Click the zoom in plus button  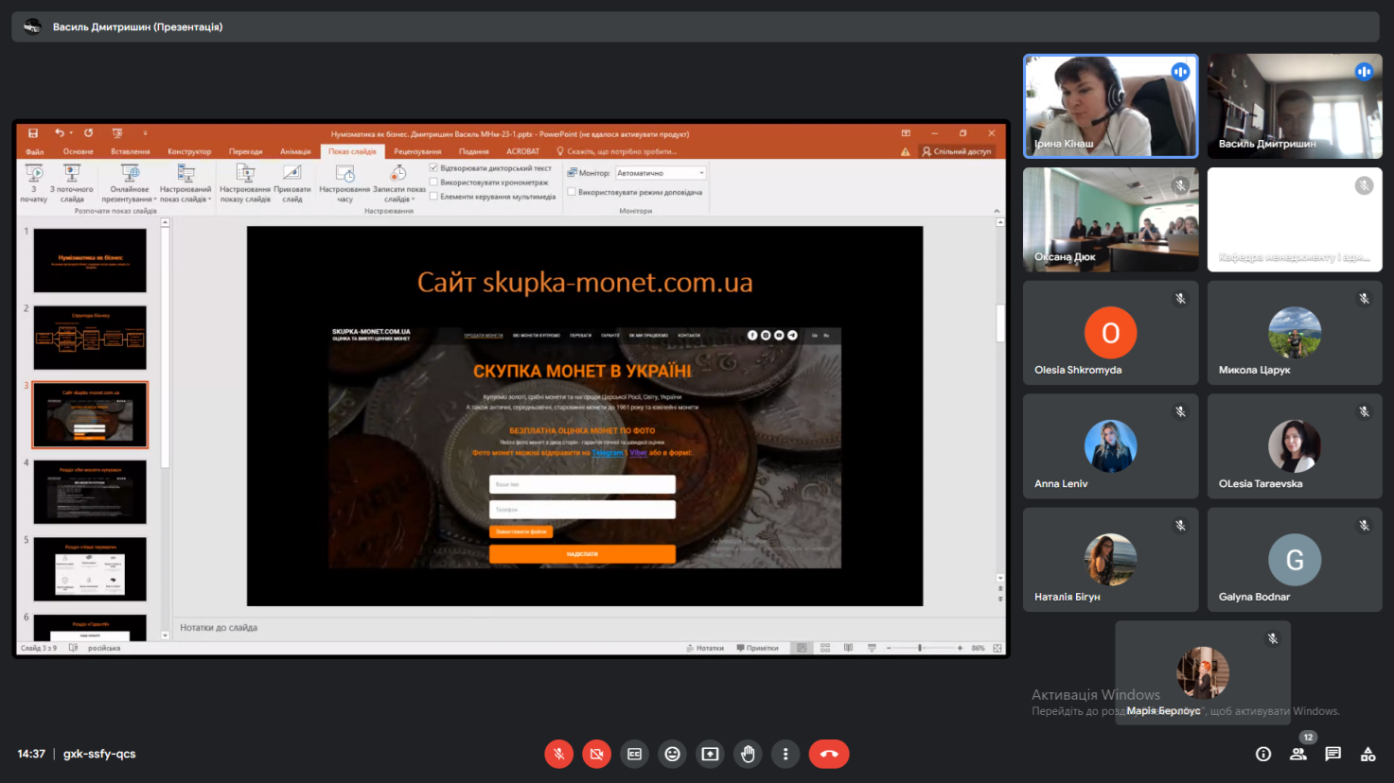click(x=960, y=648)
